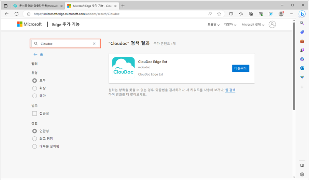
Task: Open the Collections icon
Action: (251, 14)
